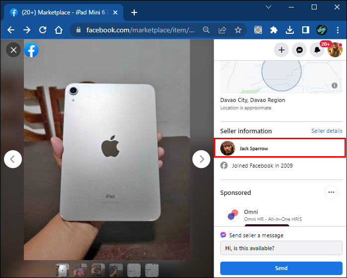Select the fourth photo thumbnail

point(116,270)
